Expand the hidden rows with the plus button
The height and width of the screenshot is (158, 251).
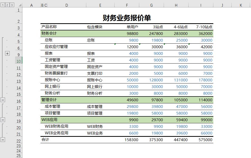(x=7, y=53)
